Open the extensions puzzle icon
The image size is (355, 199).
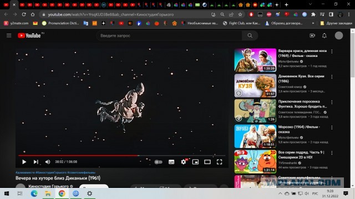pos(313,14)
